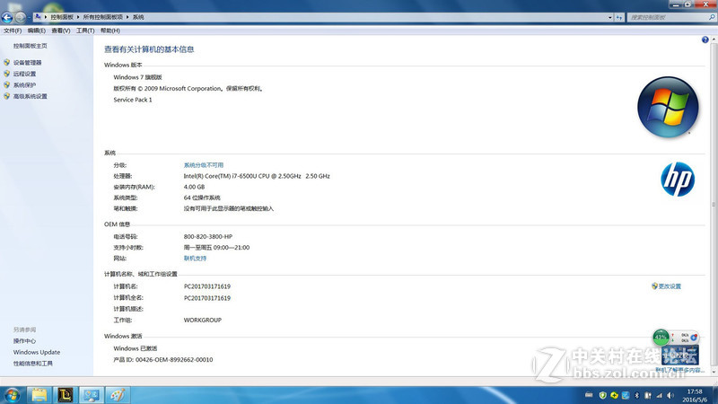This screenshot has width=718, height=404.
Task: Open Windows Update in sidebar
Action: [36, 352]
